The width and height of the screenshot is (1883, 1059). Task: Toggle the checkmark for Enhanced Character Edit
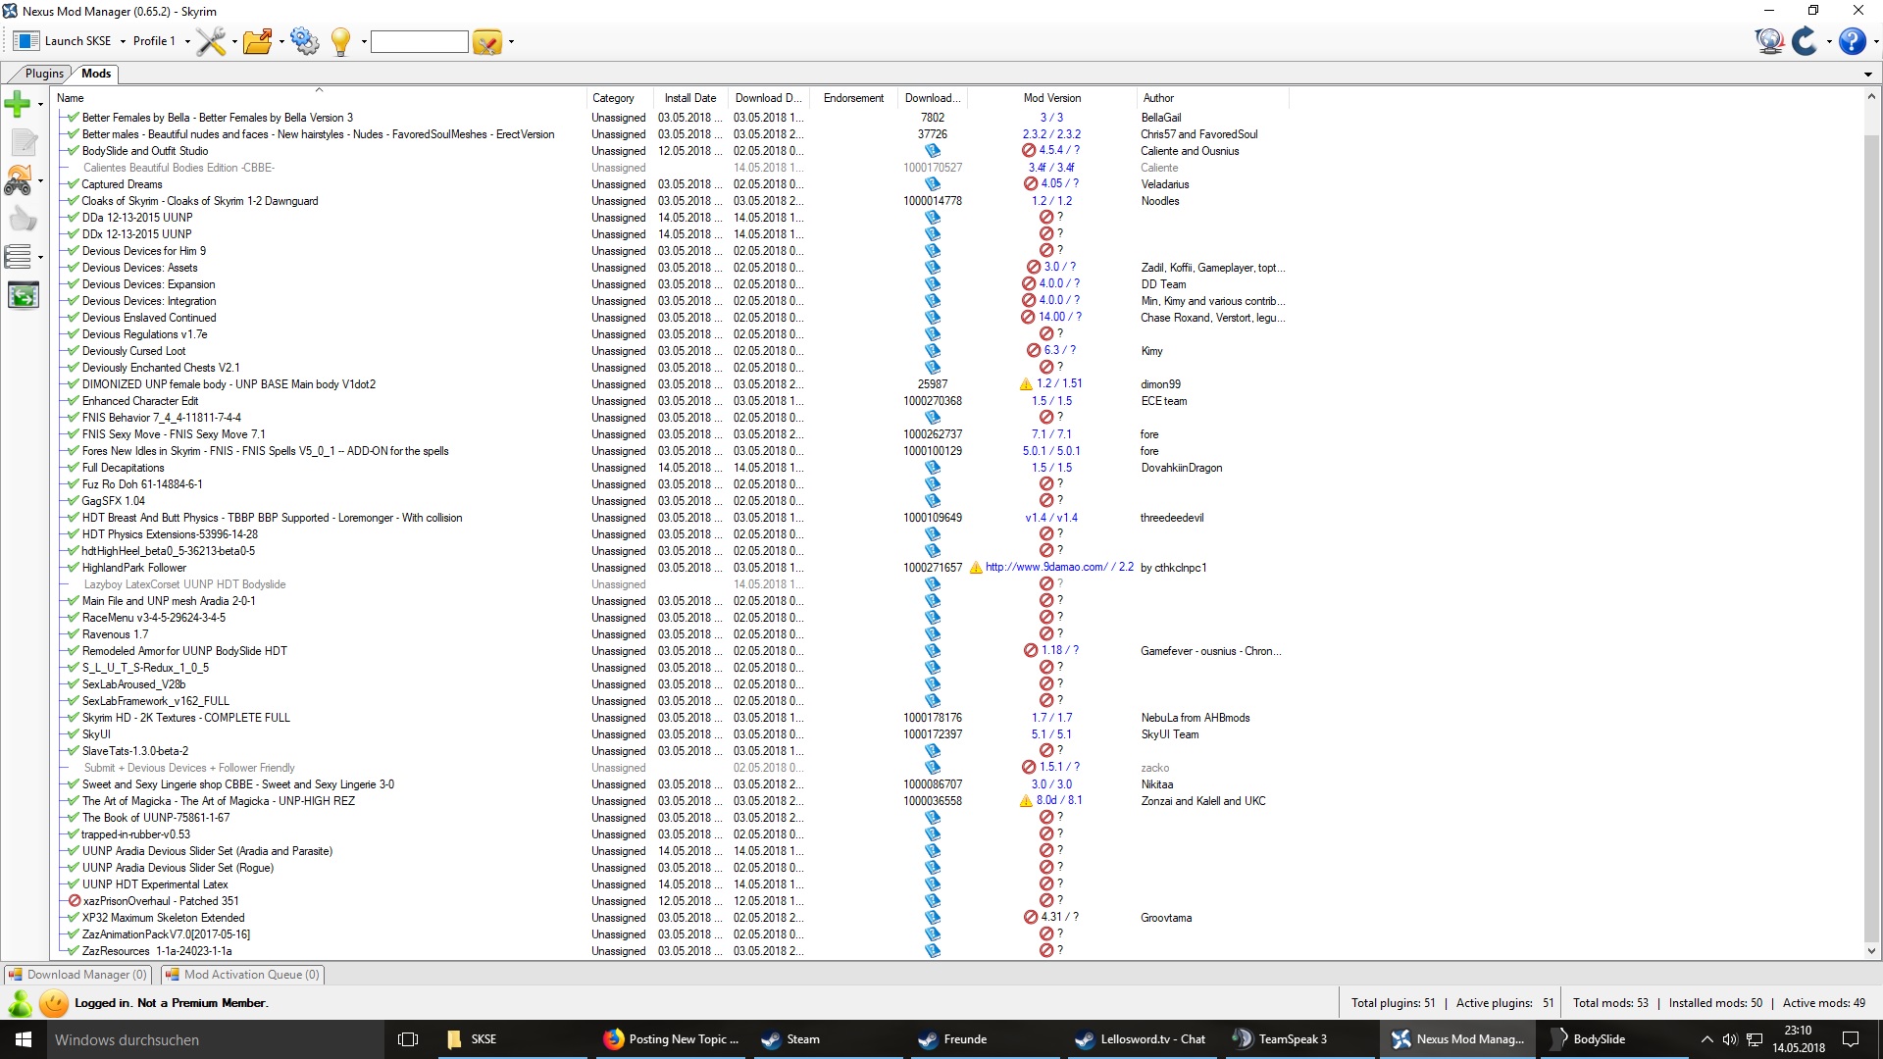[74, 401]
